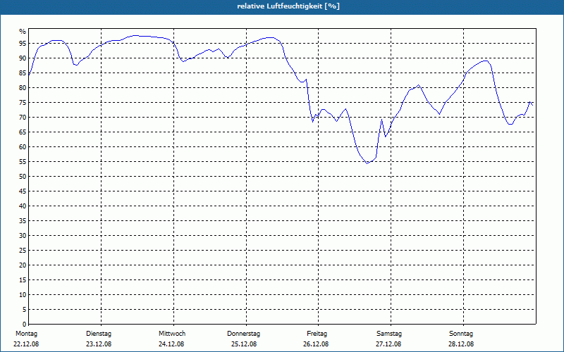The image size is (564, 352).
Task: Click the '24.12.08' date label
Action: (x=171, y=344)
